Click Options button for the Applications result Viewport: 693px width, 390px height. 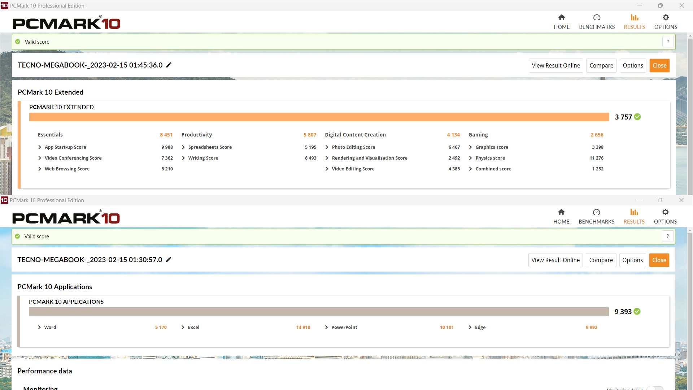632,260
